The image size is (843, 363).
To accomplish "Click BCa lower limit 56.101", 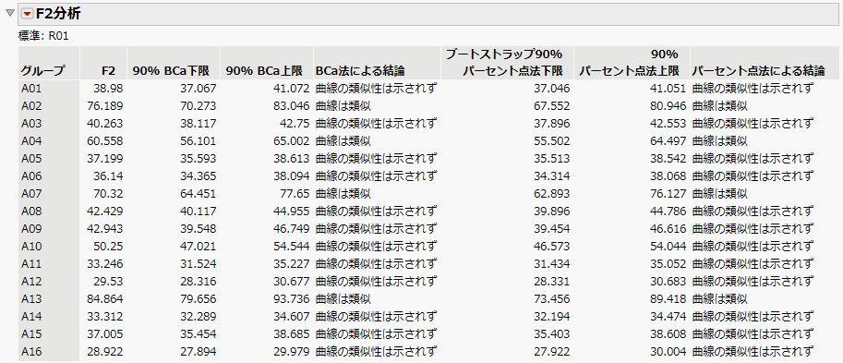I will click(x=199, y=141).
